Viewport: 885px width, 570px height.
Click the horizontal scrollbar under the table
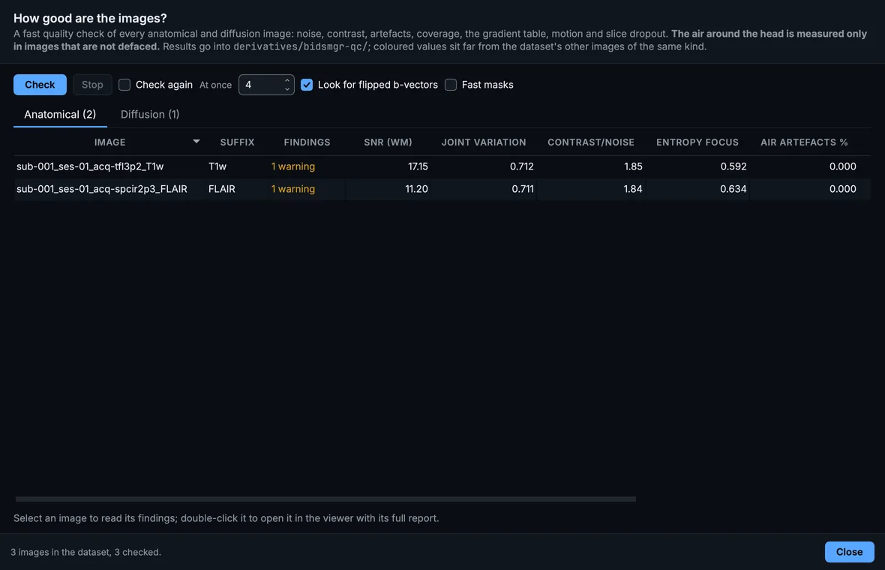point(325,499)
